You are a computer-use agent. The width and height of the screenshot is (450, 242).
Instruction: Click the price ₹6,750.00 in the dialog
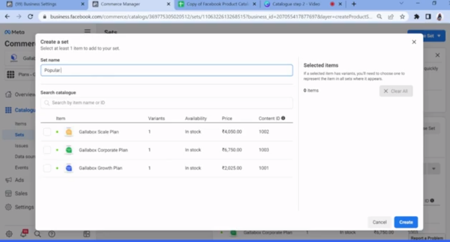(x=232, y=150)
